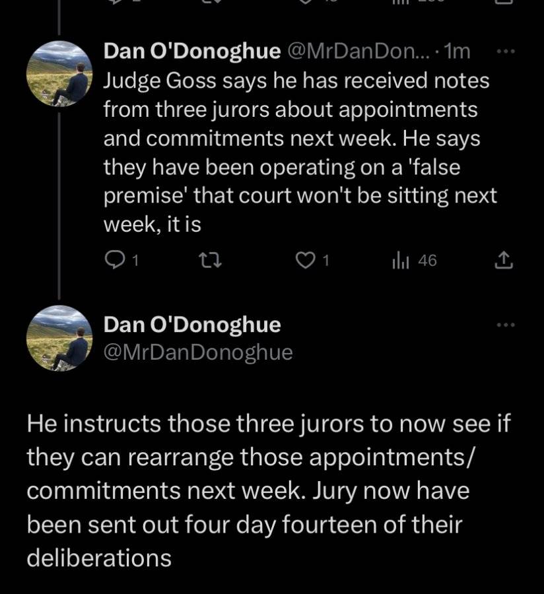
Task: Open more options on the main tweet
Action: click(x=506, y=325)
